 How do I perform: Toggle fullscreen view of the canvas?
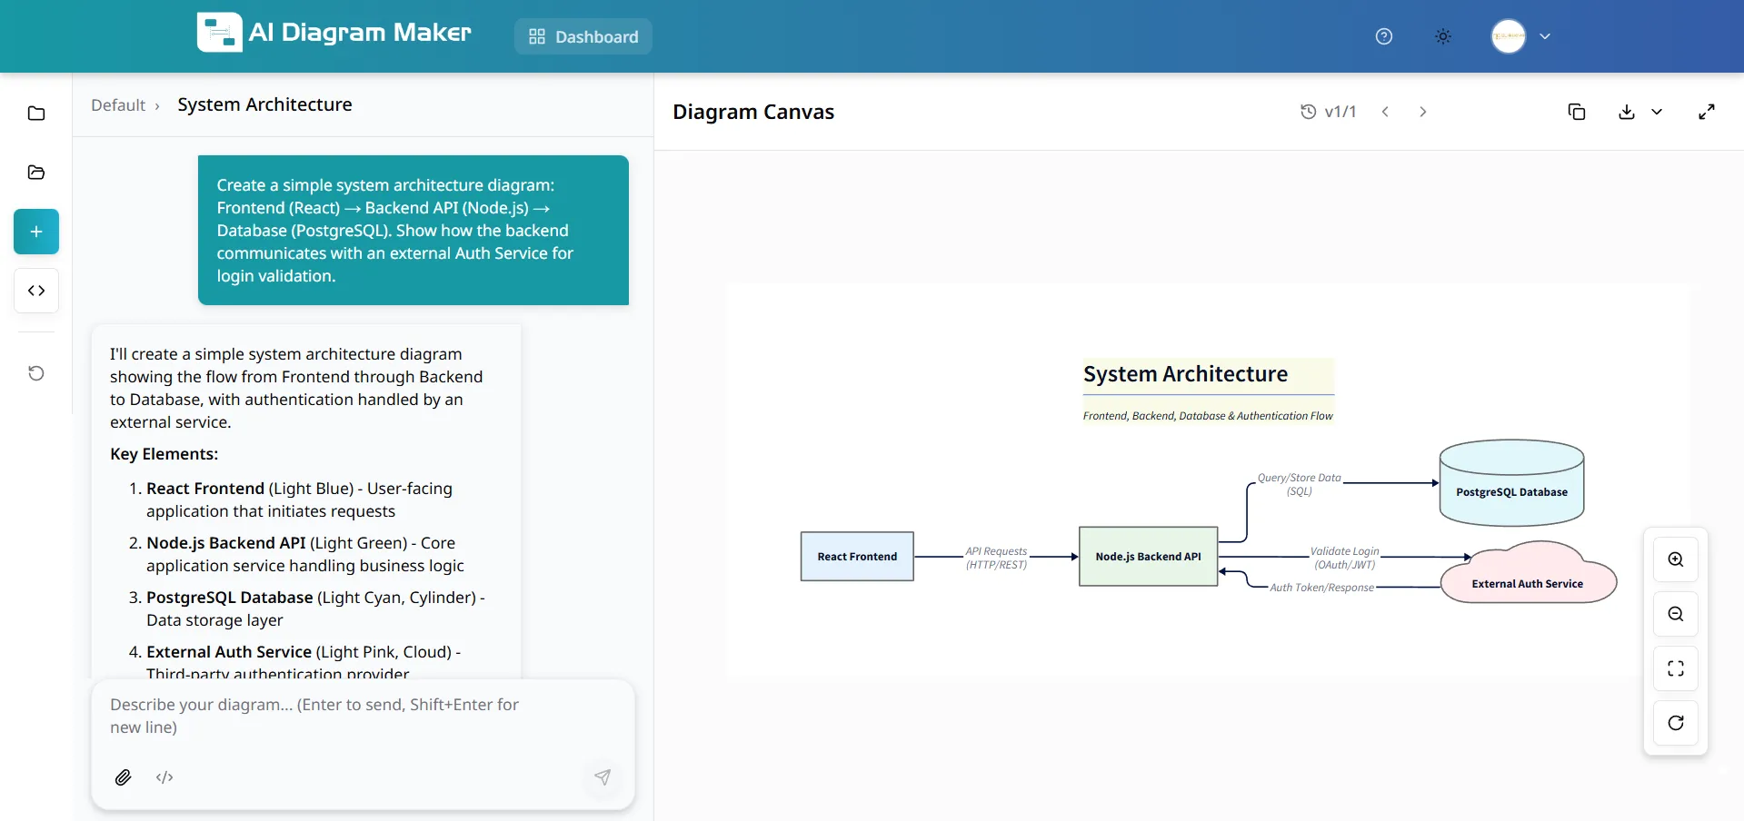1706,111
